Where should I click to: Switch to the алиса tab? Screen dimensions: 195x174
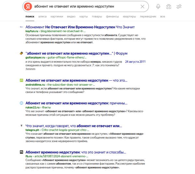[x=42, y=17]
